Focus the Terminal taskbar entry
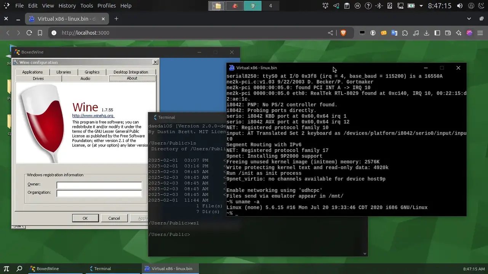 tap(113, 269)
